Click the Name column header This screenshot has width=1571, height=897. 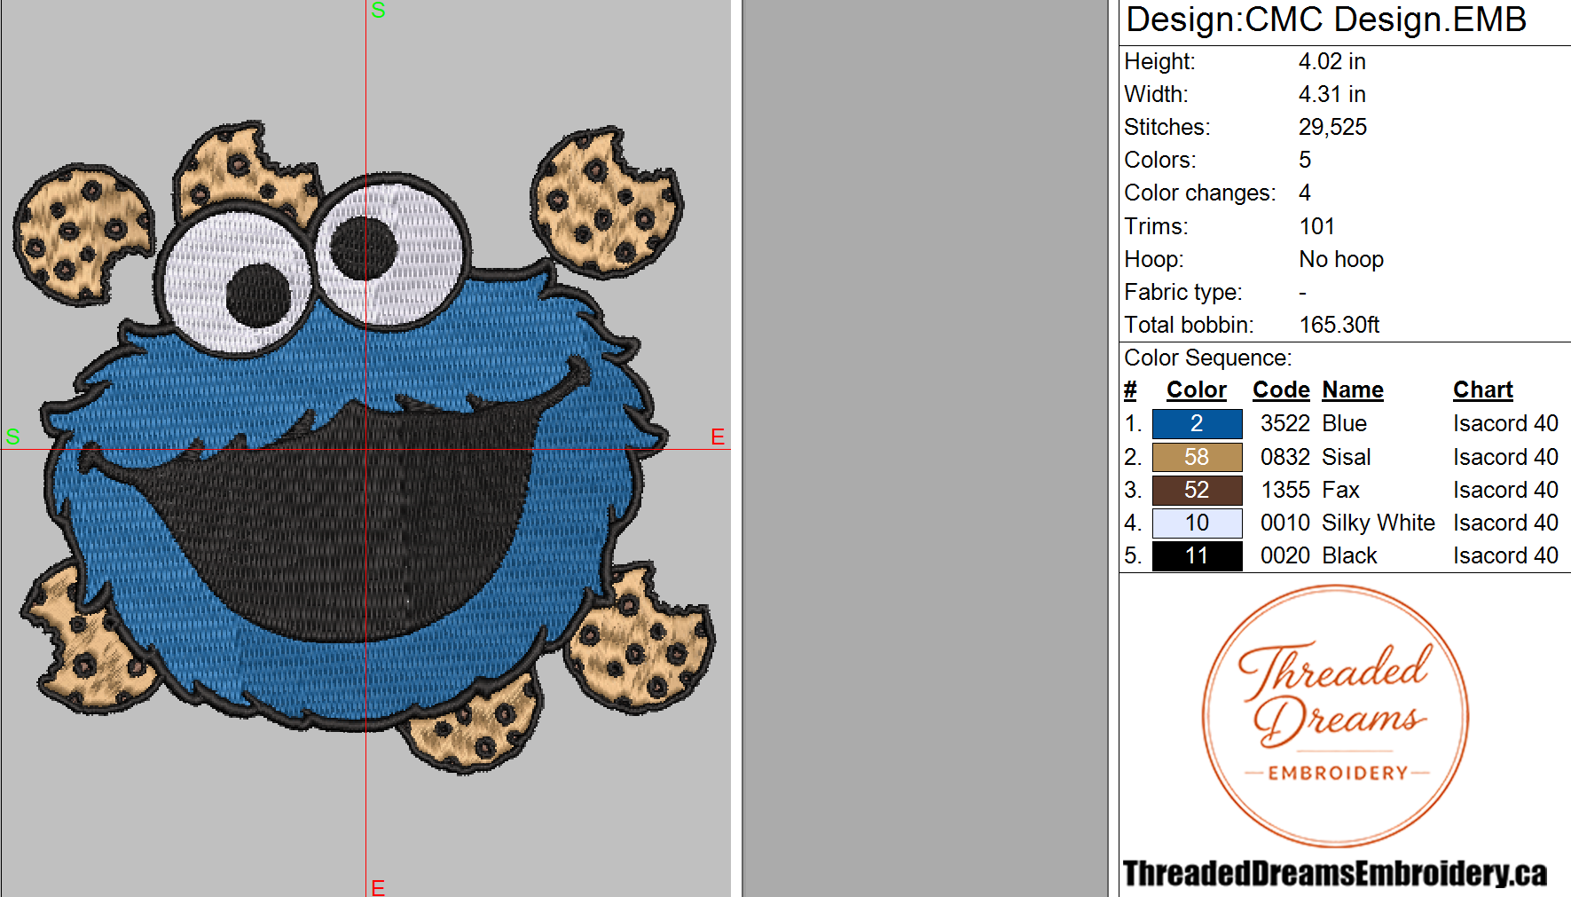(x=1353, y=389)
